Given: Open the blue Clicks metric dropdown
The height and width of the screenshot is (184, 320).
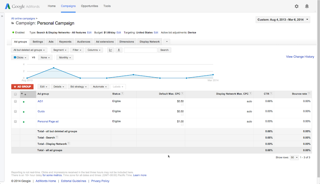Looking at the screenshot, I should point(19,57).
